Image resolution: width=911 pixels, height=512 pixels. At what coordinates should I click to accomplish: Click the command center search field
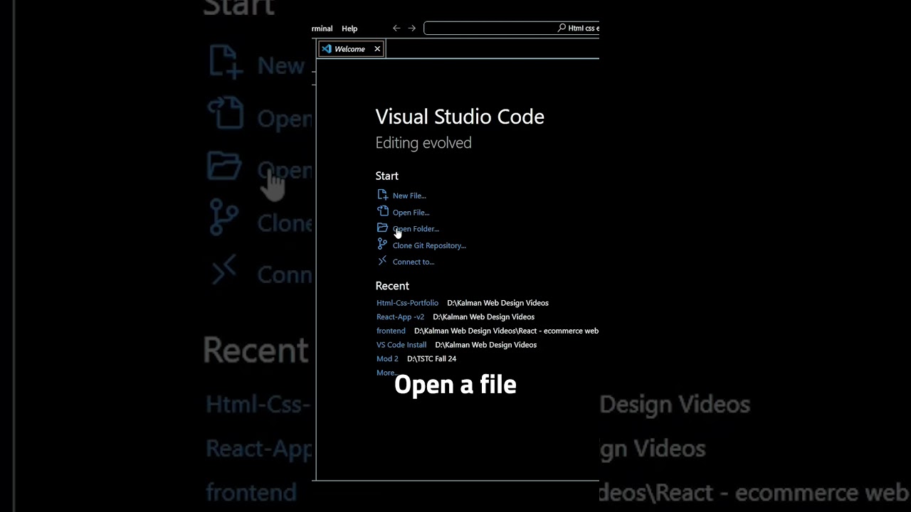(x=511, y=28)
